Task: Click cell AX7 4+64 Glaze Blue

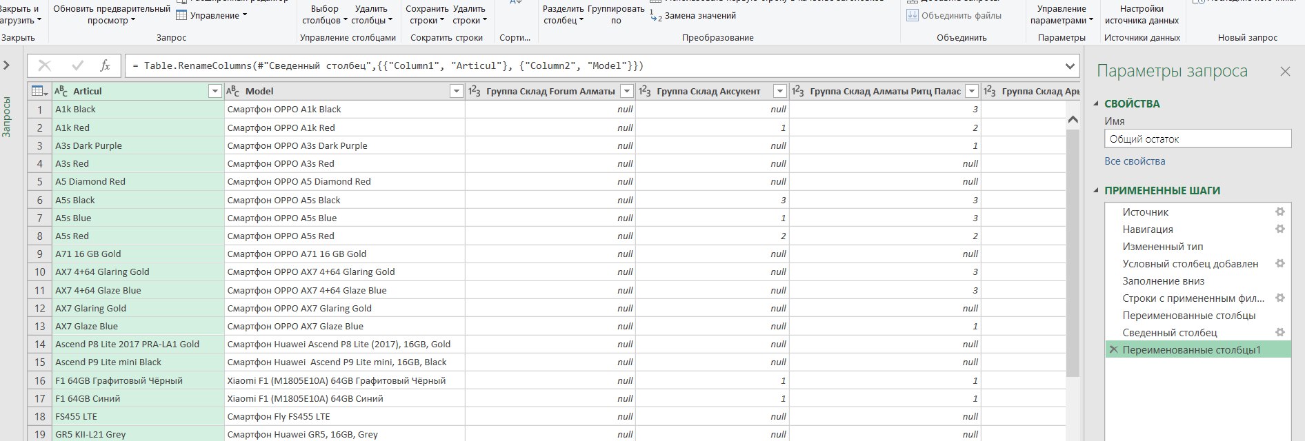Action: point(138,290)
